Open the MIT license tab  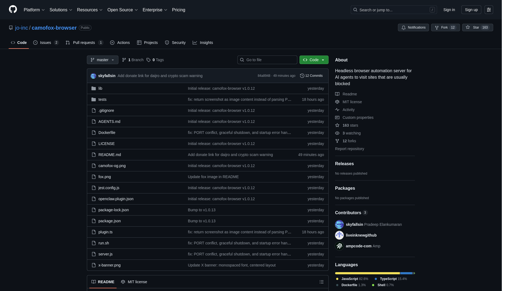click(x=134, y=282)
